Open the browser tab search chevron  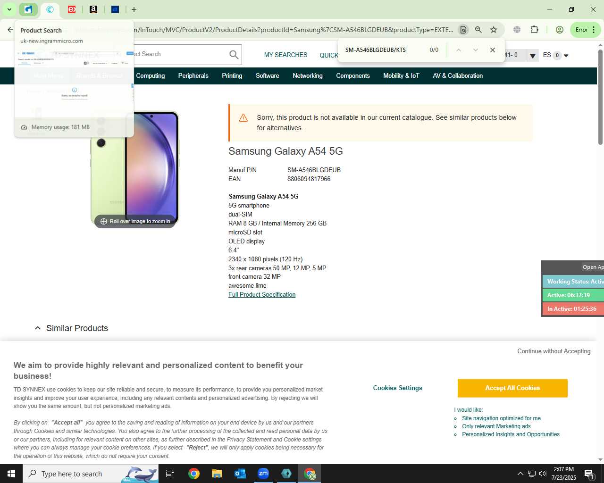pyautogui.click(x=9, y=9)
